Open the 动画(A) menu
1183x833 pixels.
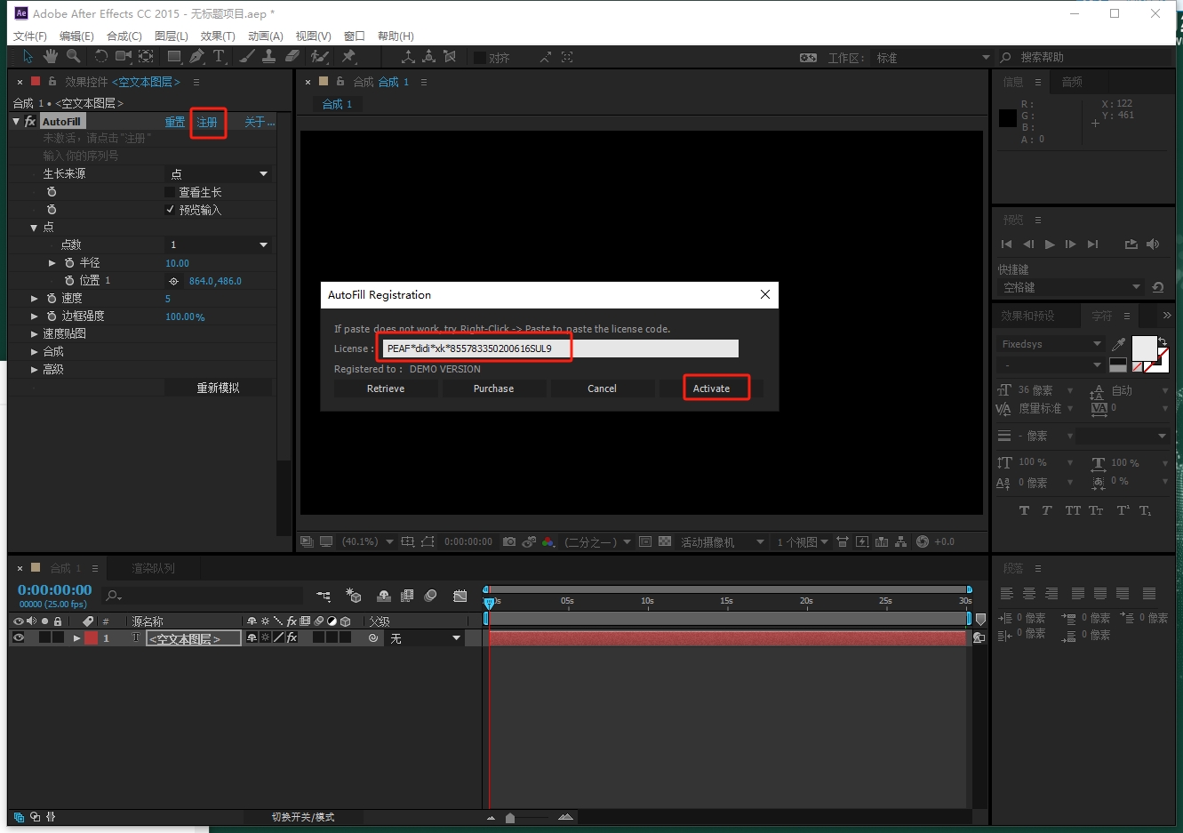pos(266,36)
